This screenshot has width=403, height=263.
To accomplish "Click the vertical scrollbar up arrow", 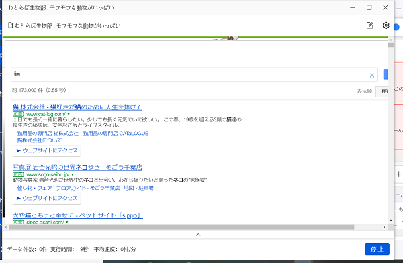I will click(x=391, y=40).
